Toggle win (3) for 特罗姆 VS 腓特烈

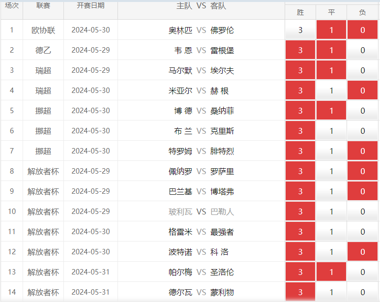[300, 151]
